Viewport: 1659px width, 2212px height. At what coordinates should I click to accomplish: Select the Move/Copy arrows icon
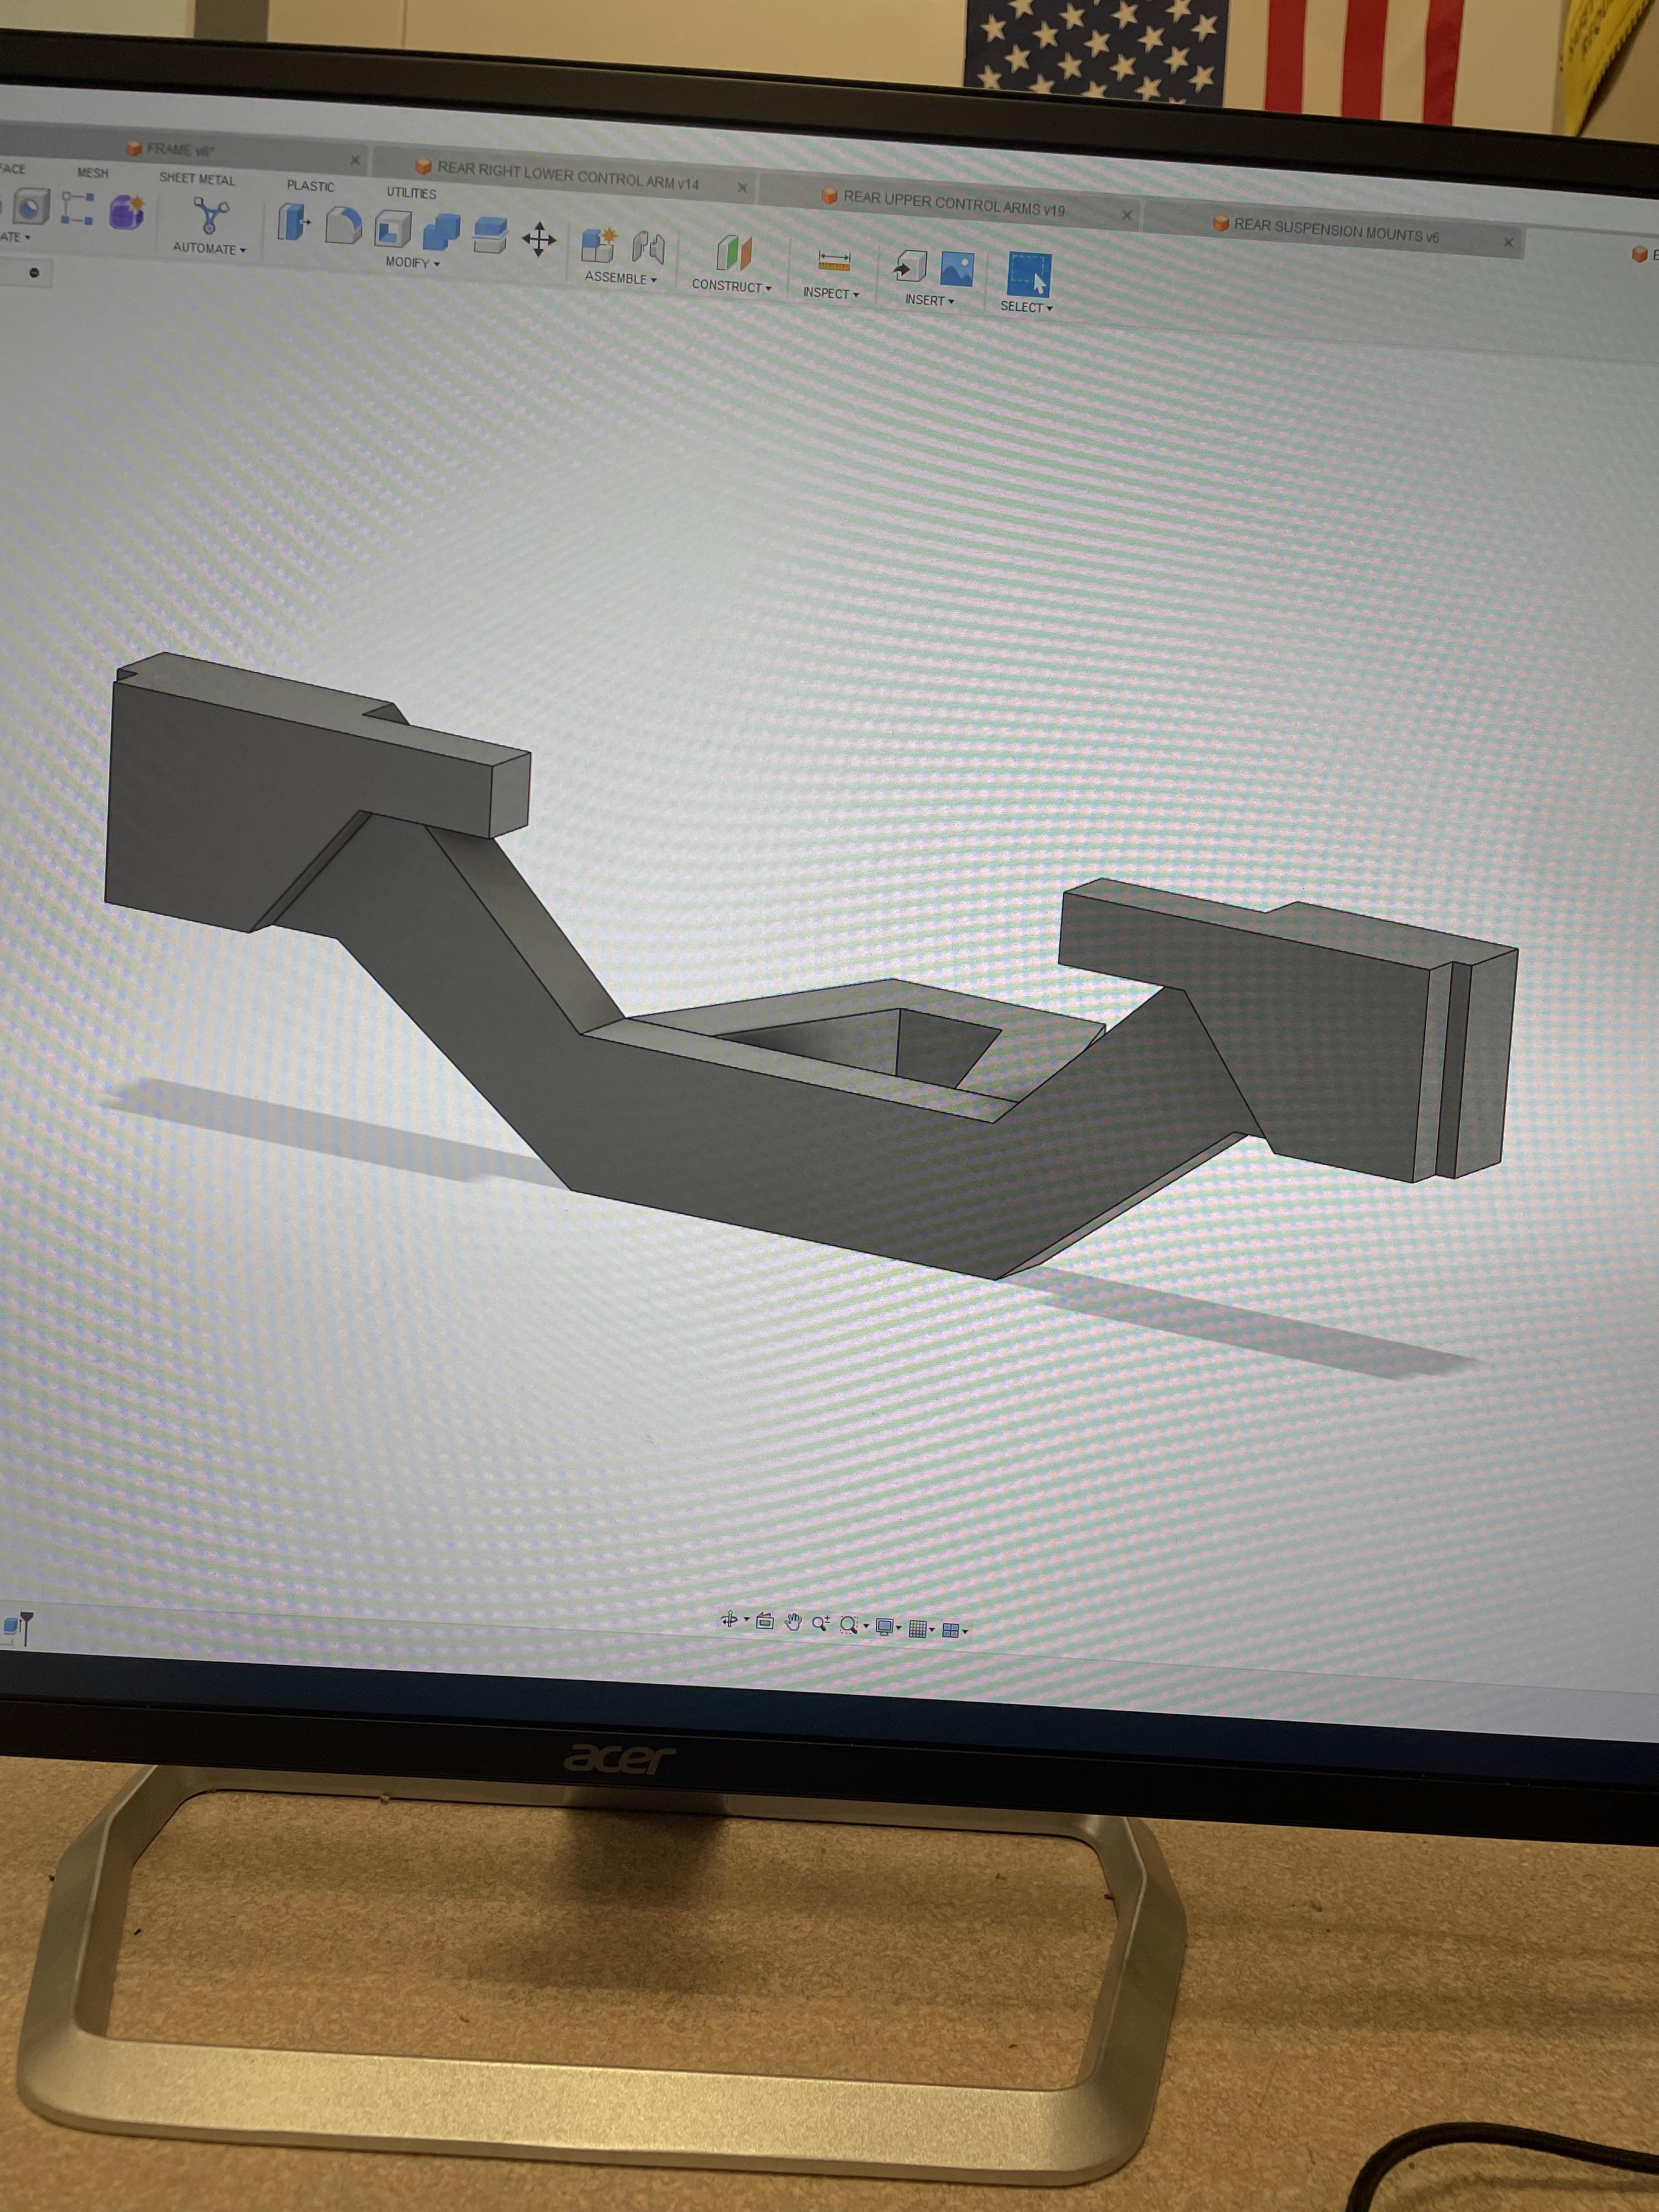(539, 239)
